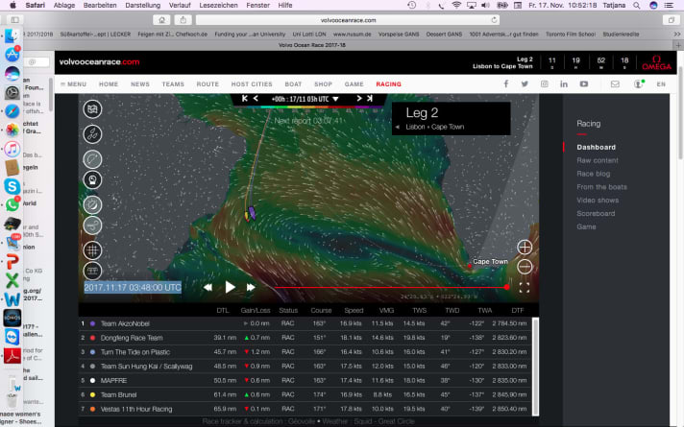Toggle the latitude-longitude grid icon
The image size is (684, 427).
point(92,250)
